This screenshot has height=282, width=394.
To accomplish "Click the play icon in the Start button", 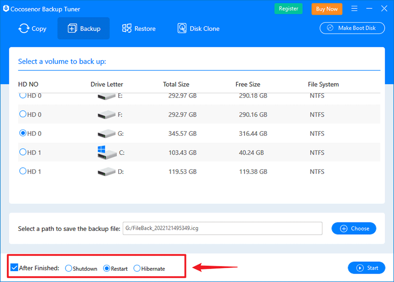I will pos(360,268).
